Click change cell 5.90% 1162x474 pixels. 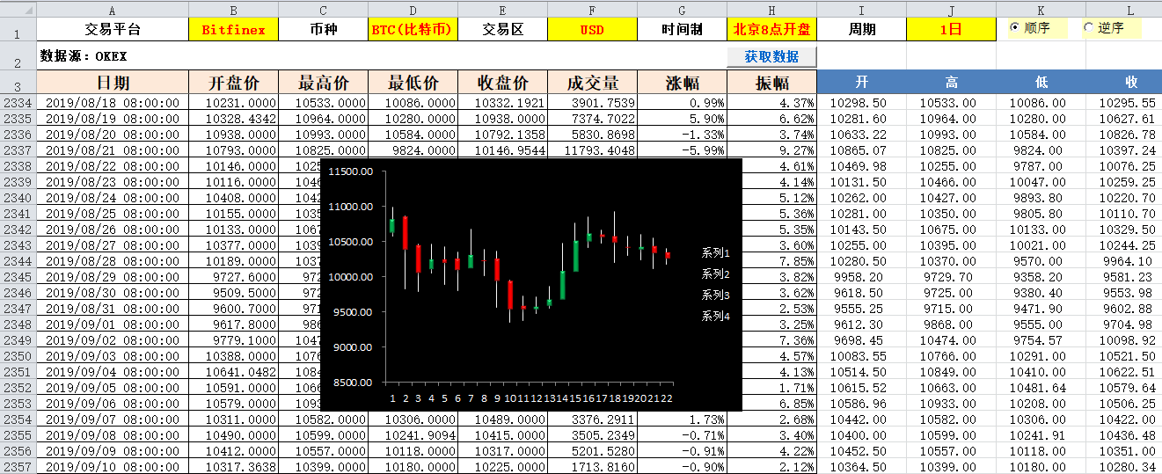pyautogui.click(x=682, y=119)
